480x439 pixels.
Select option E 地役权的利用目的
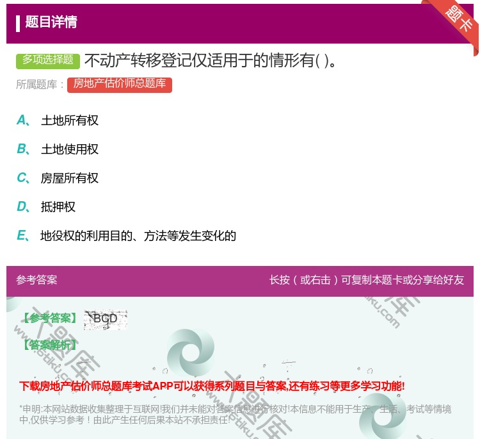[x=126, y=236]
